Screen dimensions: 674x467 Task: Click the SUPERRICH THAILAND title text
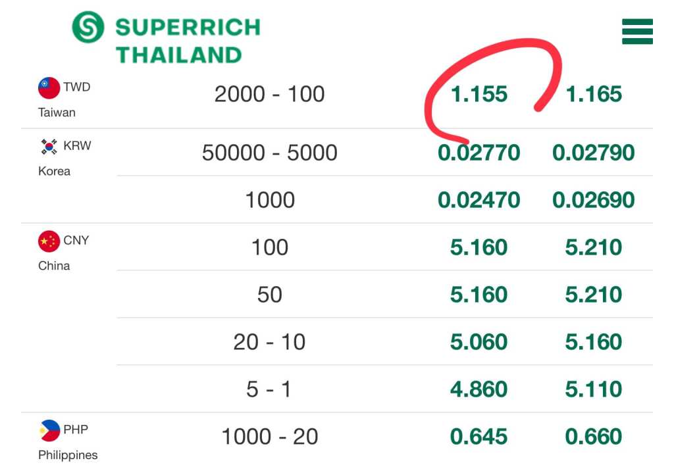(x=188, y=41)
